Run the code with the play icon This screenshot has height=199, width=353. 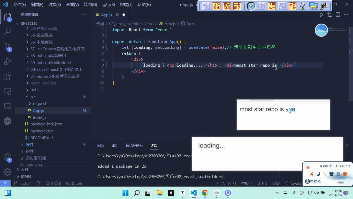click(321, 15)
